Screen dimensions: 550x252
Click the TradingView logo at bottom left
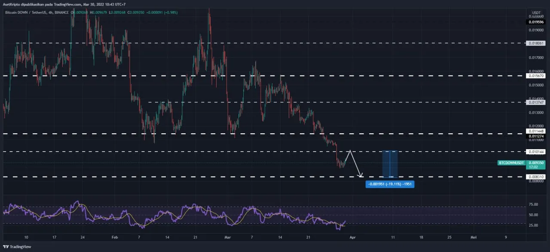click(16, 246)
